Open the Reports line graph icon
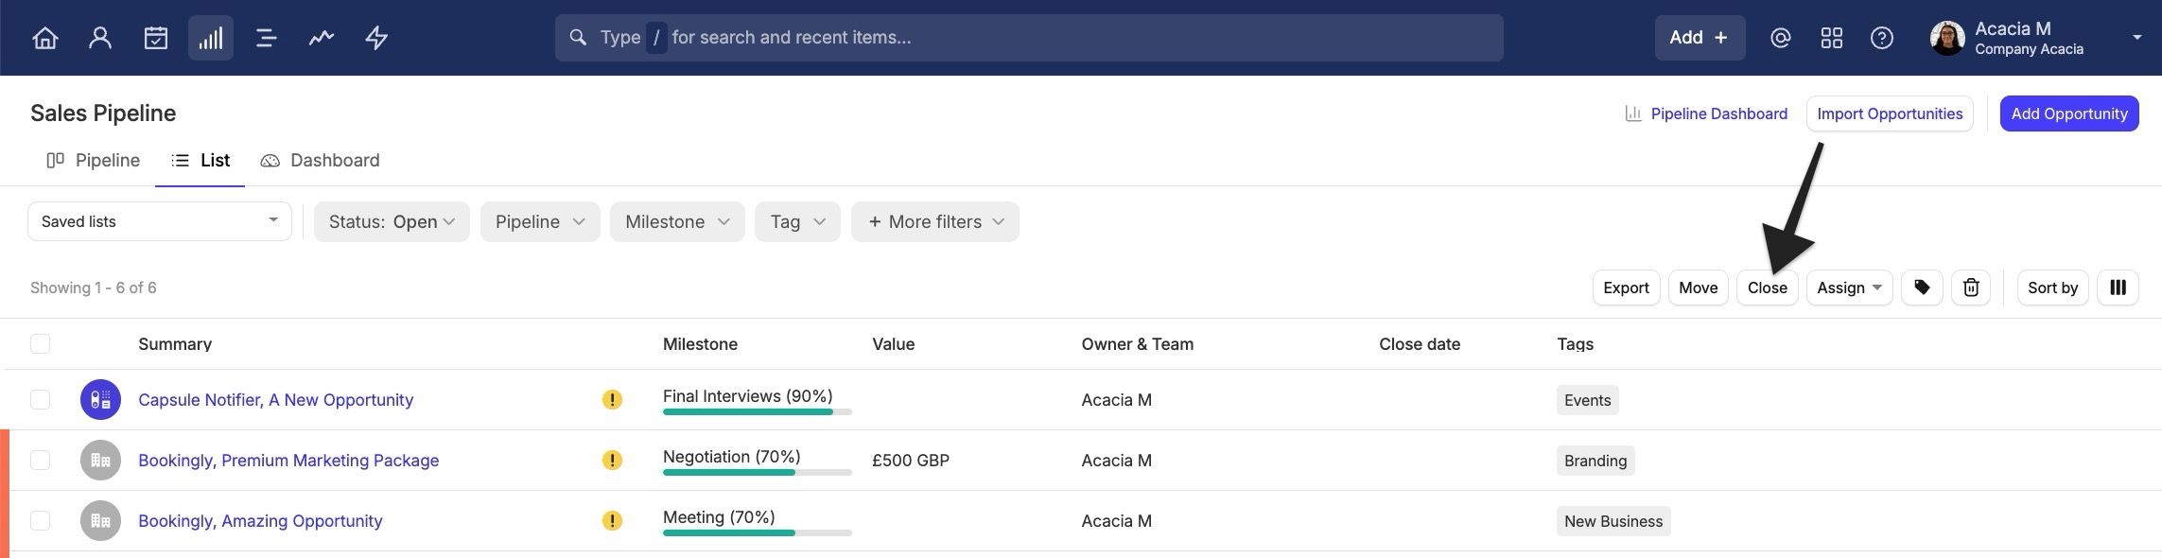This screenshot has width=2162, height=558. coord(322,38)
